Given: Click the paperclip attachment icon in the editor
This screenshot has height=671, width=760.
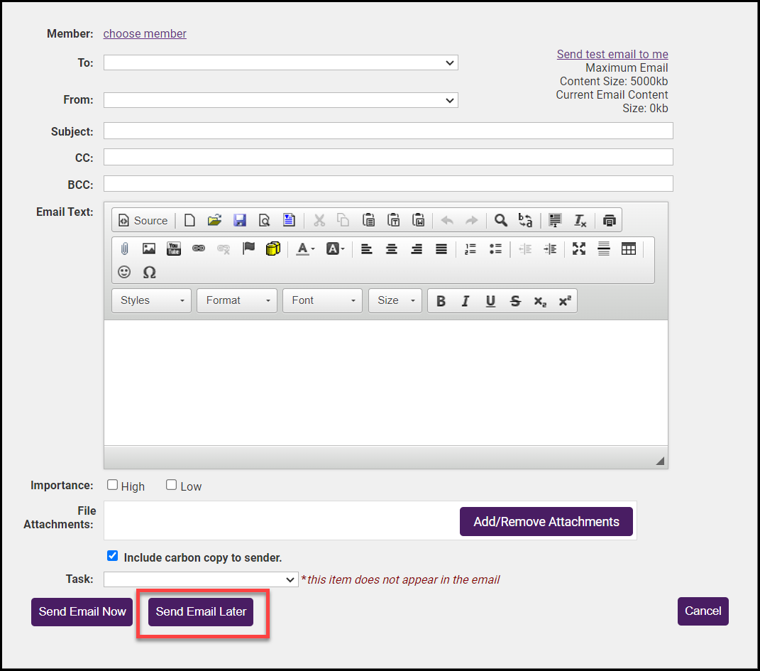Looking at the screenshot, I should pyautogui.click(x=124, y=249).
